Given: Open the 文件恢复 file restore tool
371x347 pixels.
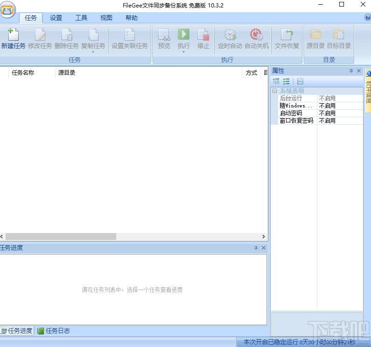Looking at the screenshot, I should (287, 35).
